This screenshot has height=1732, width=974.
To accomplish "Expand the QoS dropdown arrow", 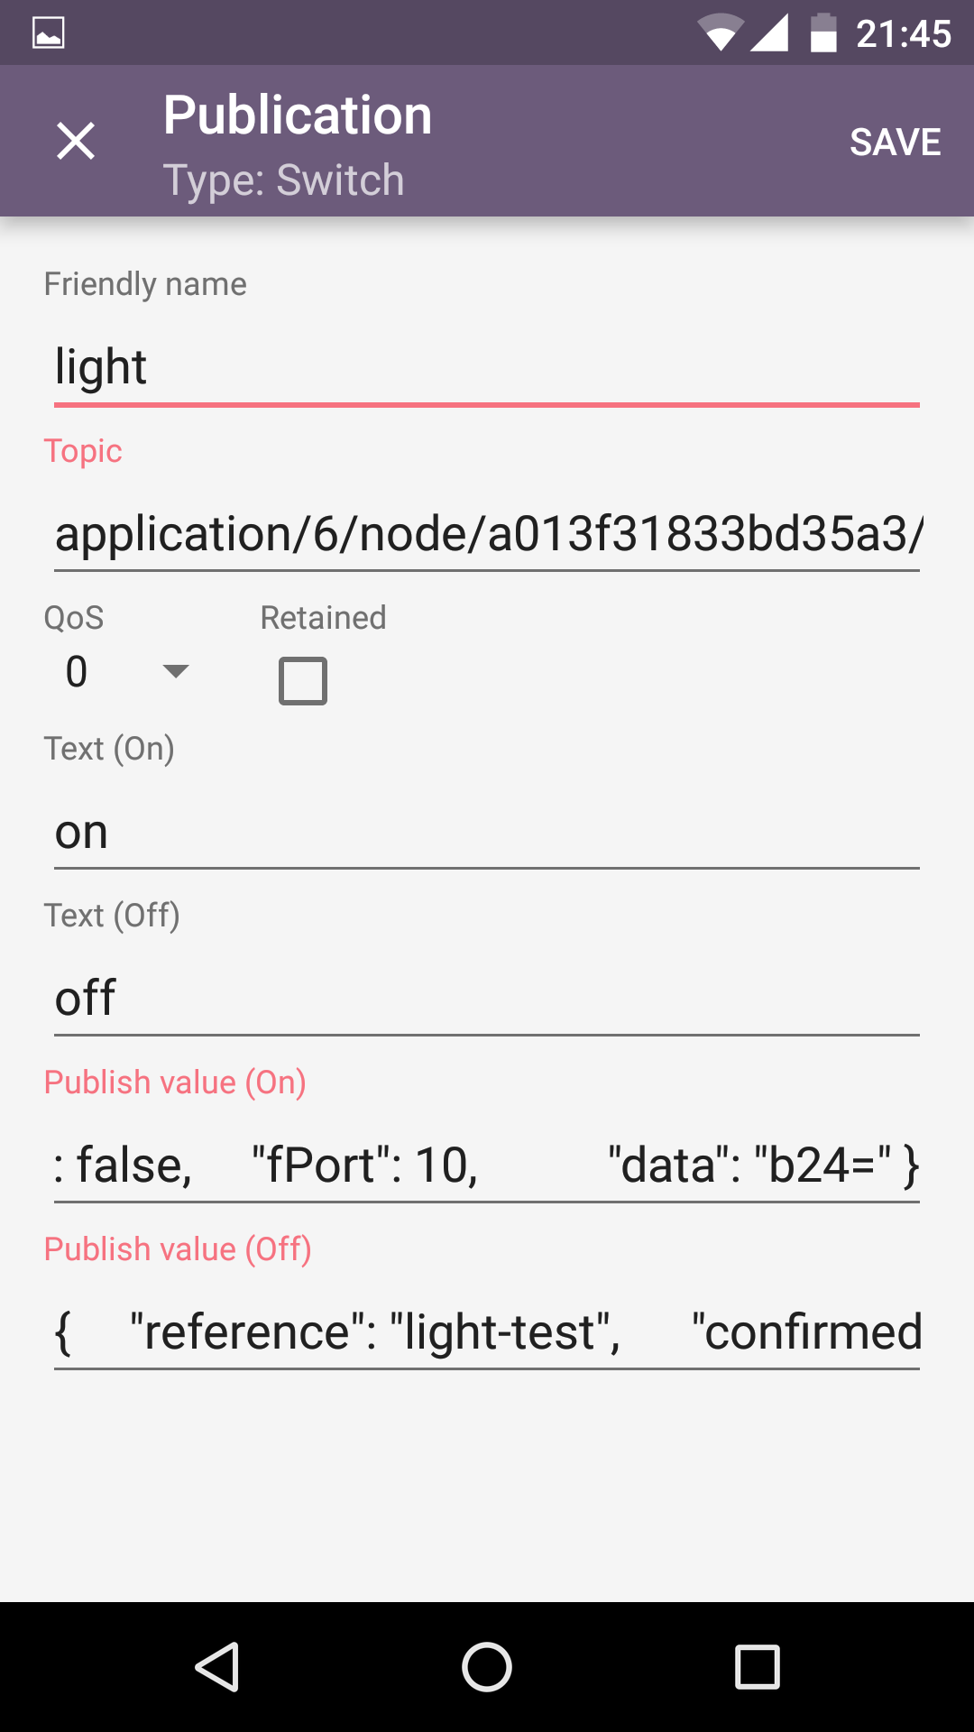I will [175, 671].
